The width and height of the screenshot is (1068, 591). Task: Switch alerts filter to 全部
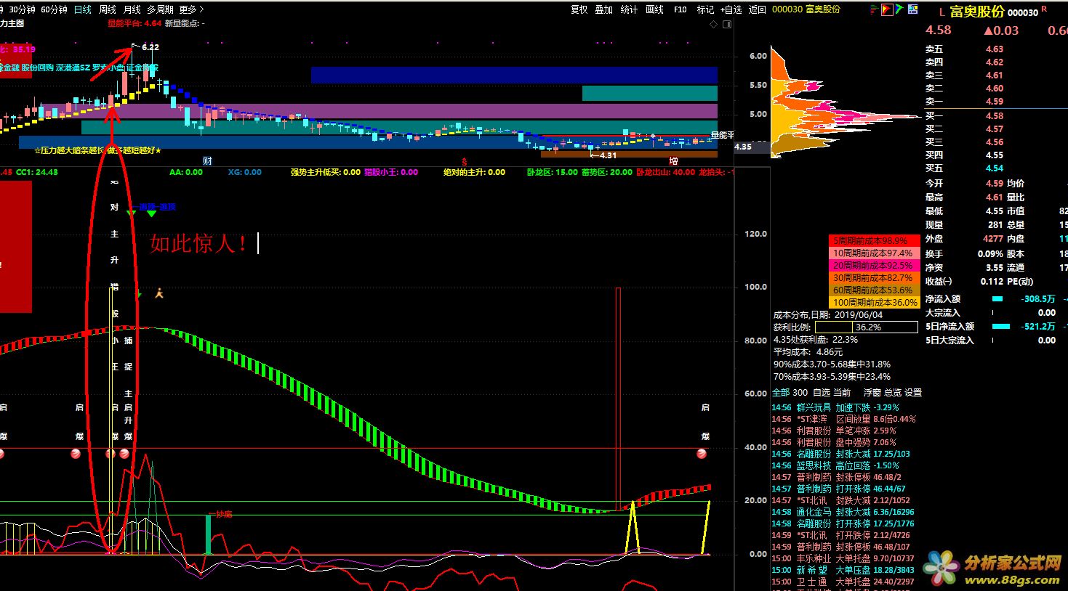[x=780, y=392]
